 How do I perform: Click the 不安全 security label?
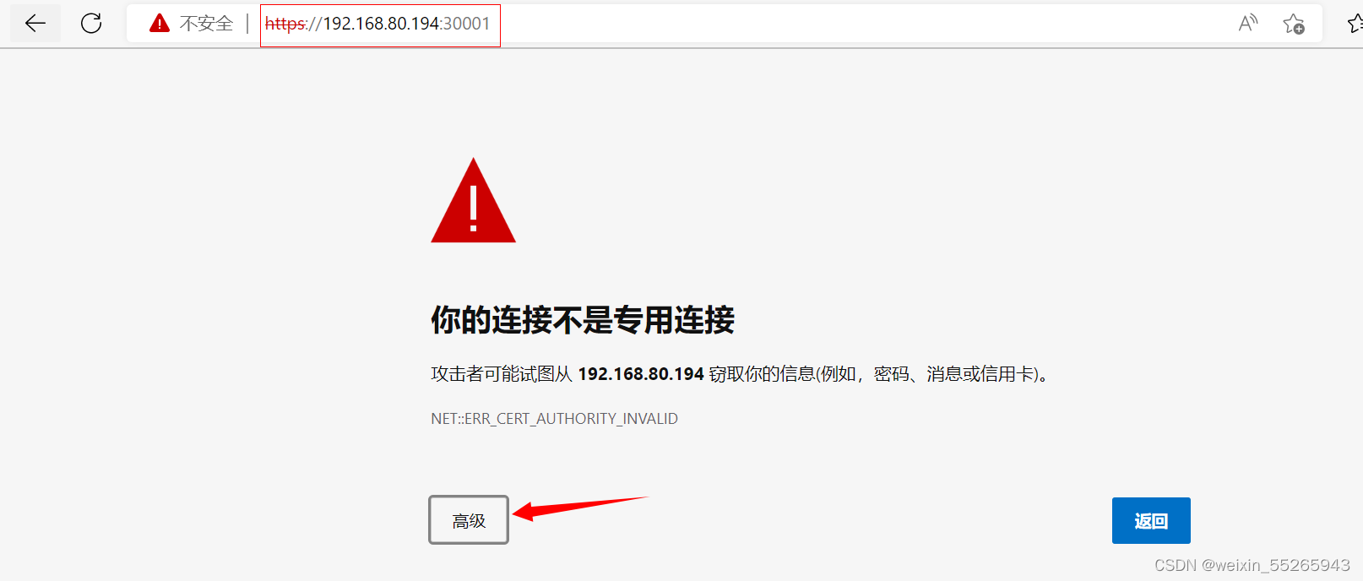[x=206, y=24]
